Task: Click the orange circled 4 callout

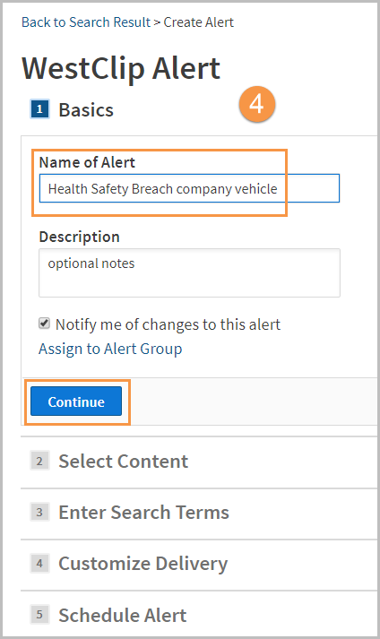Action: 257,104
